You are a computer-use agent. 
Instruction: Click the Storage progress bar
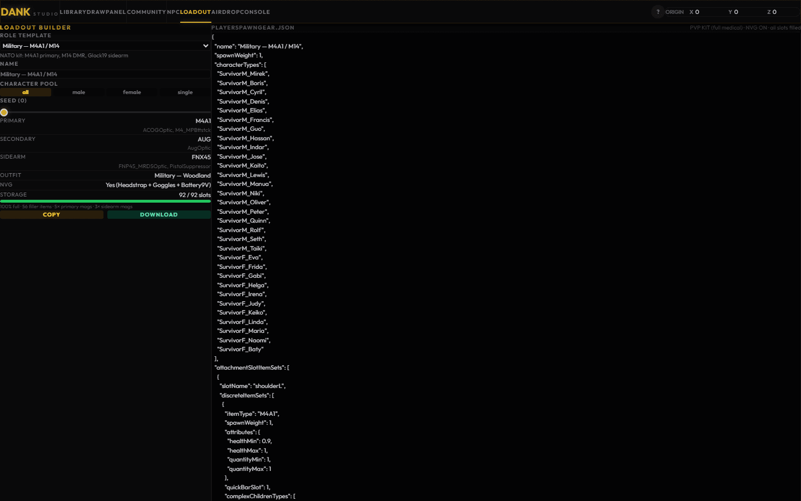(105, 201)
